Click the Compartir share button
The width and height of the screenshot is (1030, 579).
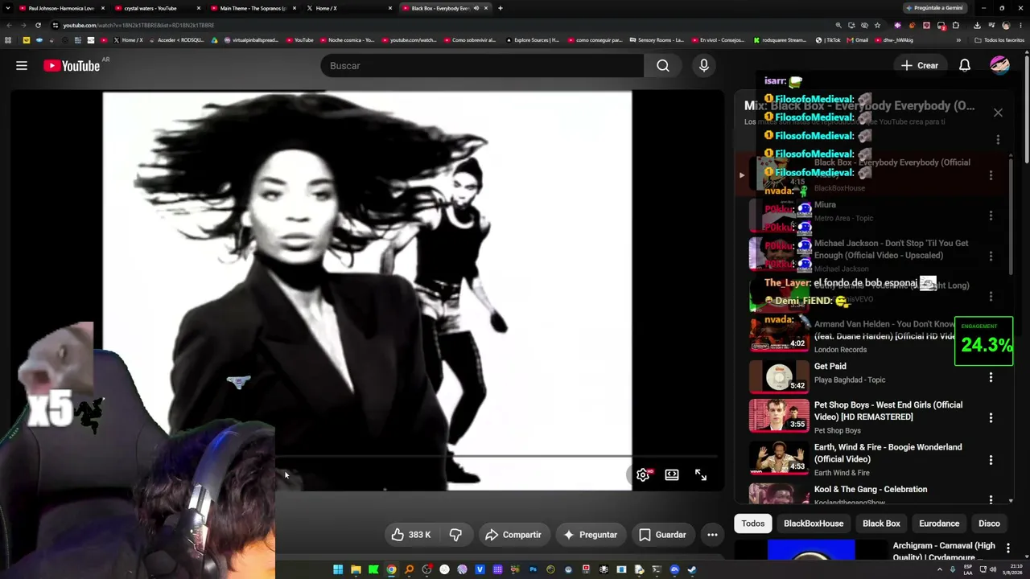513,535
